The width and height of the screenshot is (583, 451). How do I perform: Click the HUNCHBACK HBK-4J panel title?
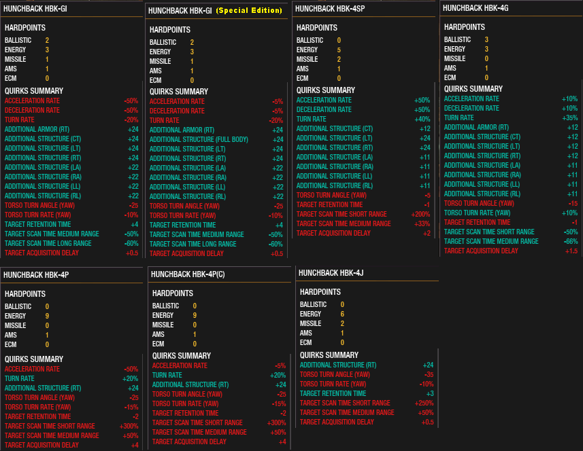coord(331,273)
